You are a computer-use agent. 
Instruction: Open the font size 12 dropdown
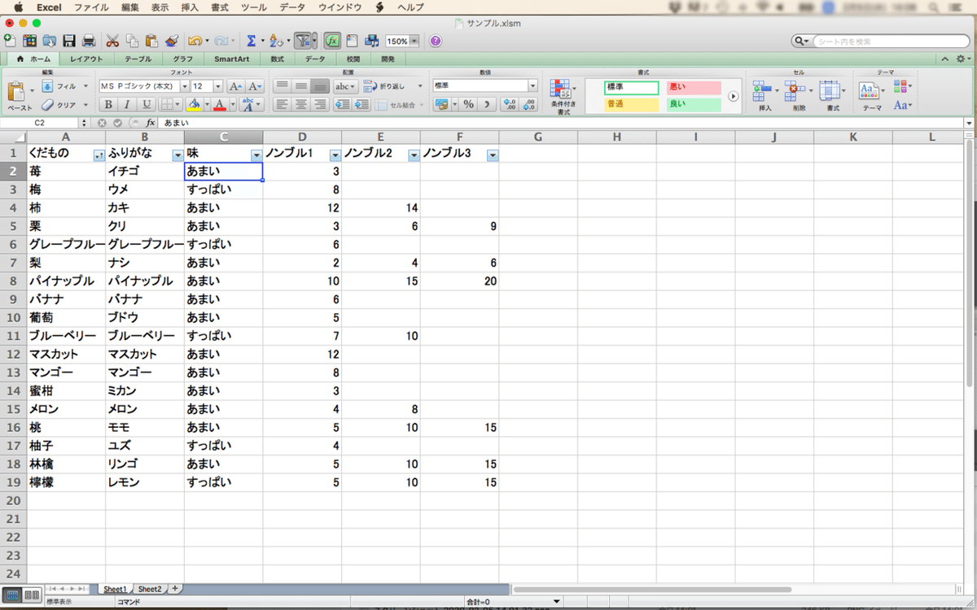[218, 86]
